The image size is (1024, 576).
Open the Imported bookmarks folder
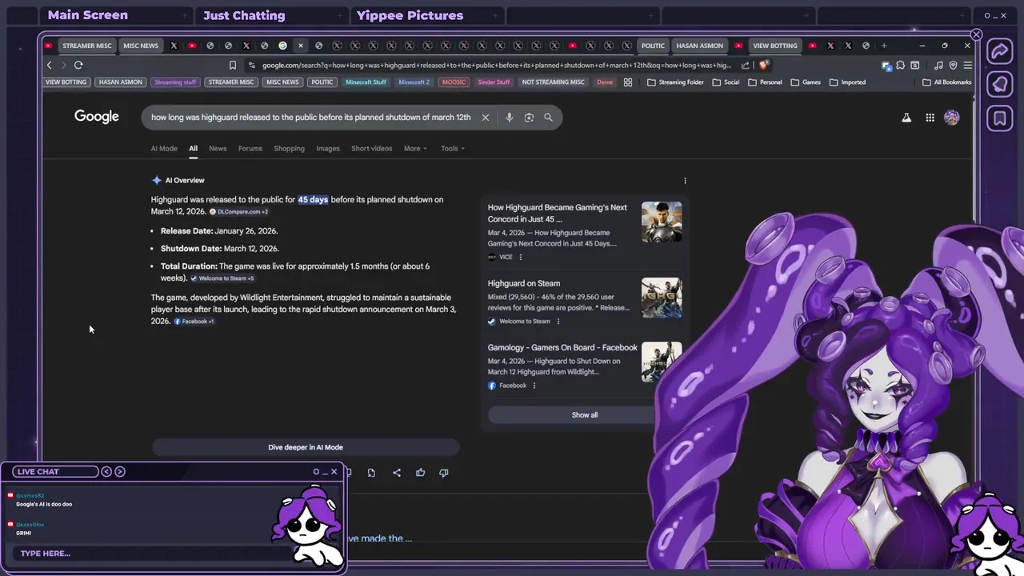[847, 82]
